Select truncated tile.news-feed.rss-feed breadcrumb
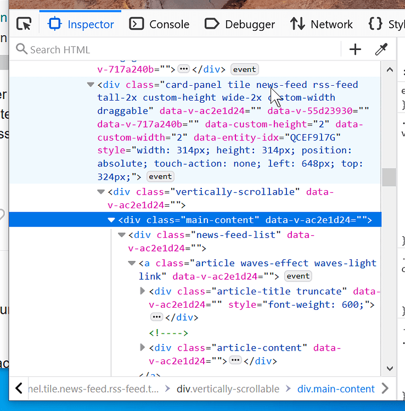Viewport: 405px width, 411px height. click(x=93, y=389)
